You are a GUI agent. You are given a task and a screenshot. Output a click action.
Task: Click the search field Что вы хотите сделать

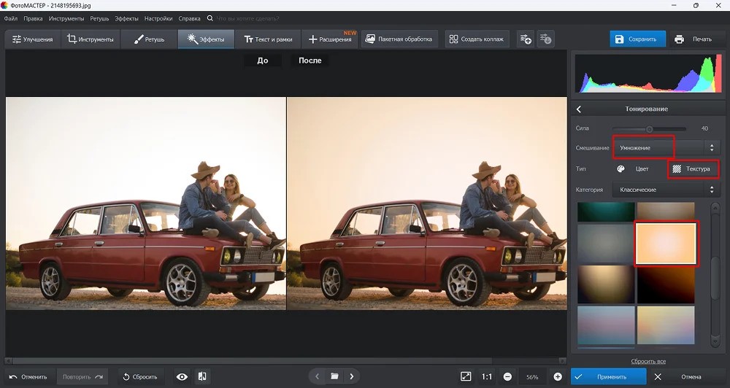pos(247,19)
